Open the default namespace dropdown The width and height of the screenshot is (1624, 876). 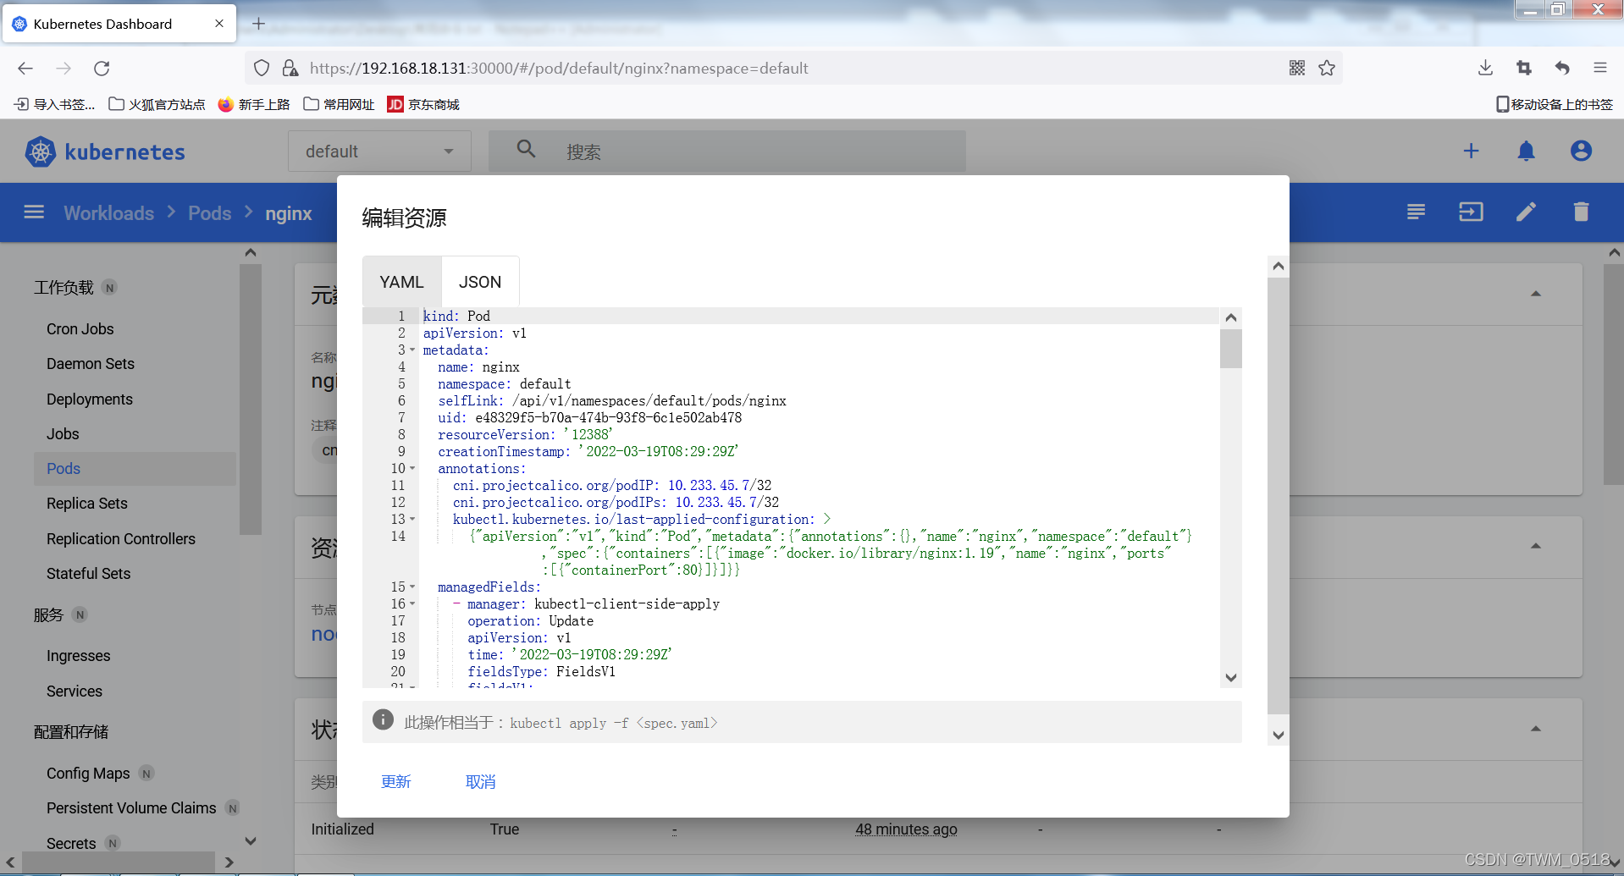click(x=379, y=152)
